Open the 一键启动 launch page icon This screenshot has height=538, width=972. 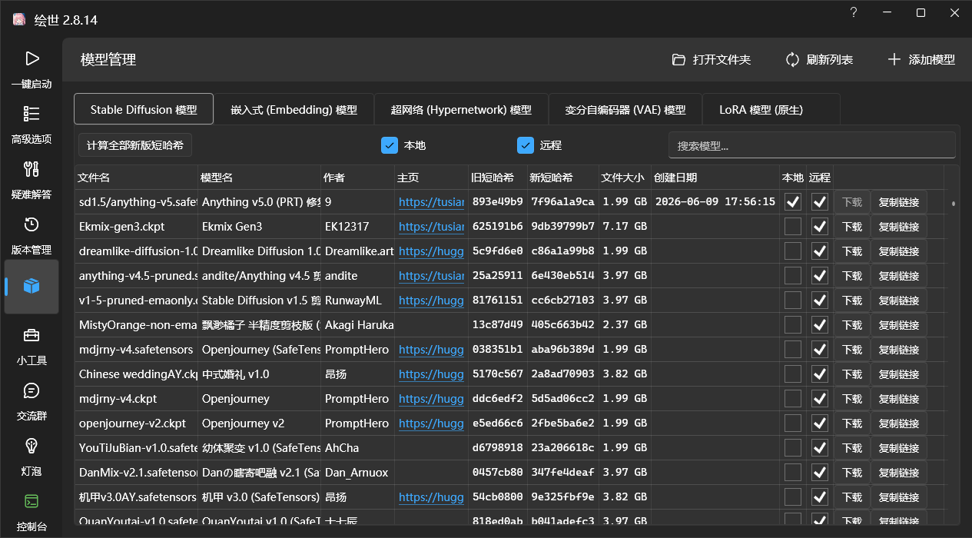(32, 58)
